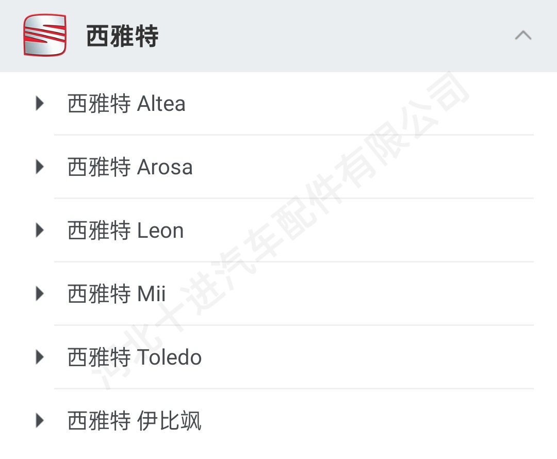Collapse the 西雅特 brand section chevron
This screenshot has width=557, height=459.
click(x=523, y=36)
